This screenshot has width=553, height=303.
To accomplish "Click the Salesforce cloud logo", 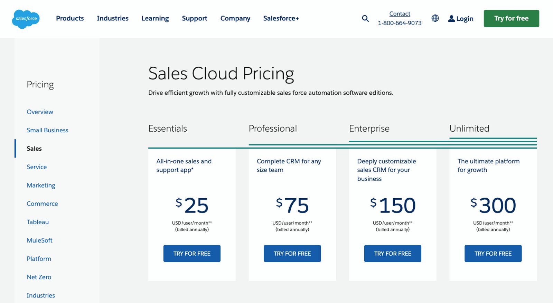I will click(26, 19).
